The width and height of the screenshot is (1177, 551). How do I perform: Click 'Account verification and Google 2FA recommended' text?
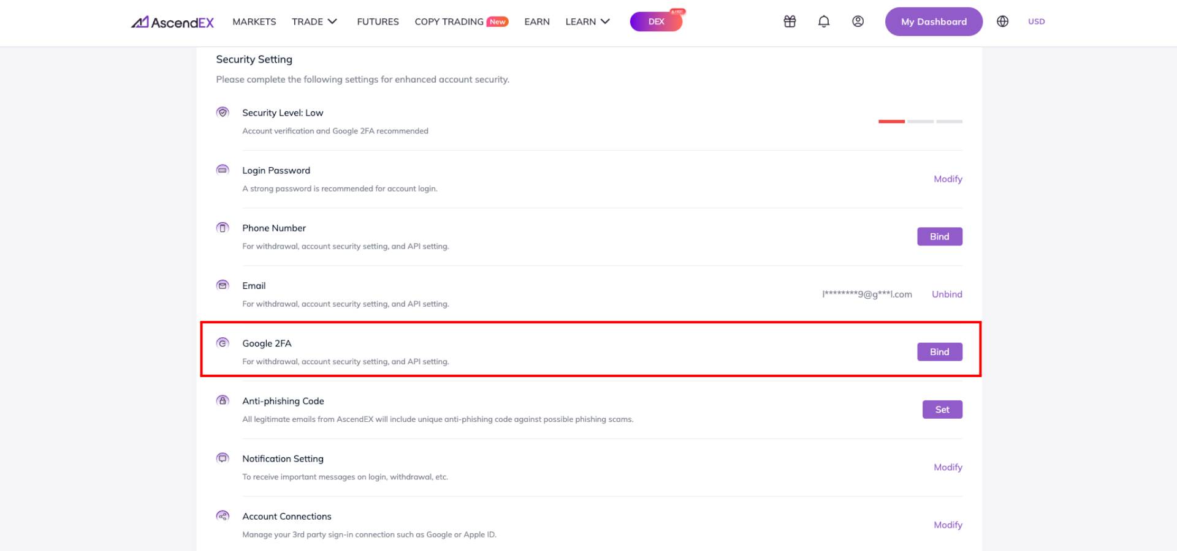pyautogui.click(x=335, y=131)
